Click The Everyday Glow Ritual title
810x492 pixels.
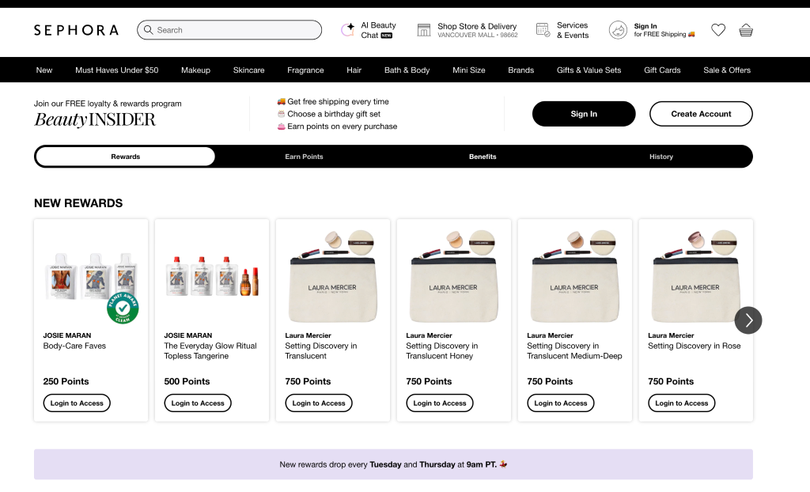point(210,351)
